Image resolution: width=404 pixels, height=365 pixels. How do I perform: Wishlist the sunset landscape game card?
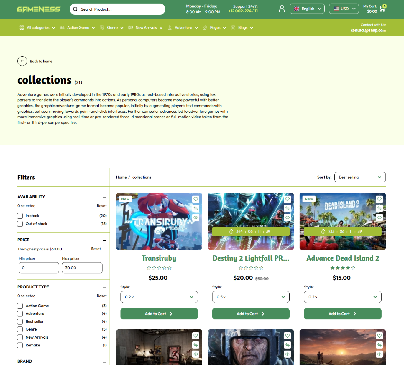click(x=380, y=336)
